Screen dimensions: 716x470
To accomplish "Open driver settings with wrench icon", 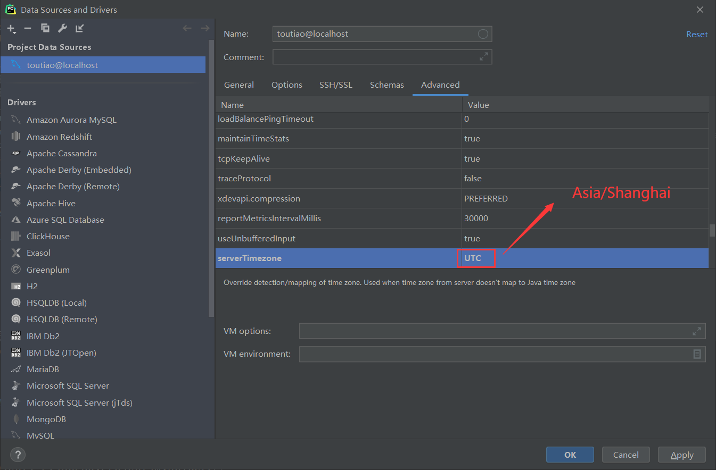I will [x=62, y=28].
